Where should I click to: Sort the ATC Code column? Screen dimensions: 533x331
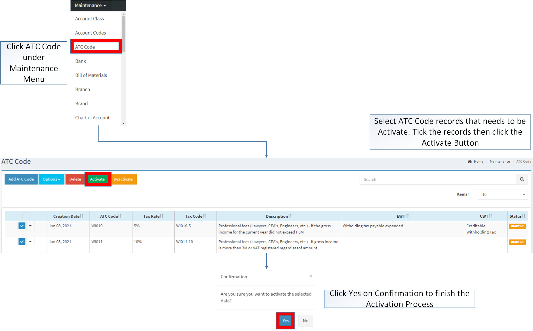pyautogui.click(x=119, y=216)
